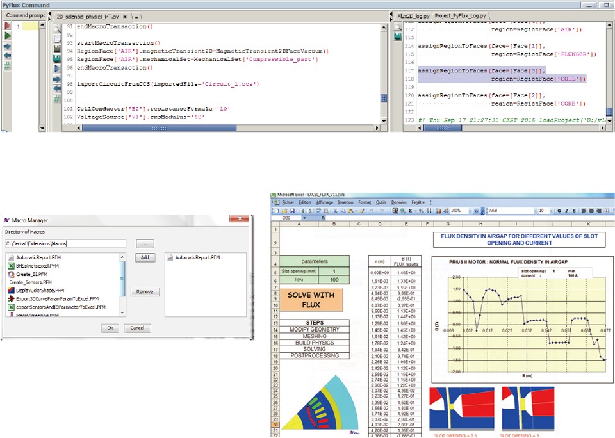Click the AutoSum sigma icon in Excel toolbar

click(x=409, y=210)
